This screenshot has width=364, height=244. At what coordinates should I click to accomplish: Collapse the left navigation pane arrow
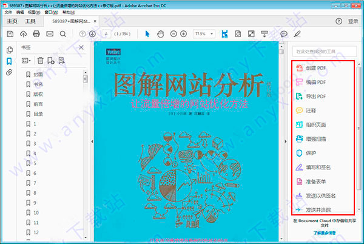pos(92,141)
